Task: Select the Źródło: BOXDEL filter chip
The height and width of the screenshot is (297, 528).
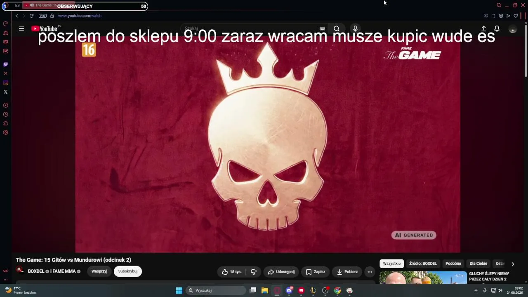Action: click(423, 264)
